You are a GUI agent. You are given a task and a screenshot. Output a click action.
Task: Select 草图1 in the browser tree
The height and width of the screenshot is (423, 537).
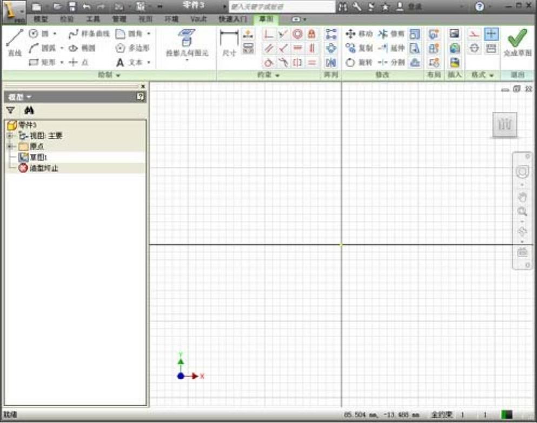(33, 157)
